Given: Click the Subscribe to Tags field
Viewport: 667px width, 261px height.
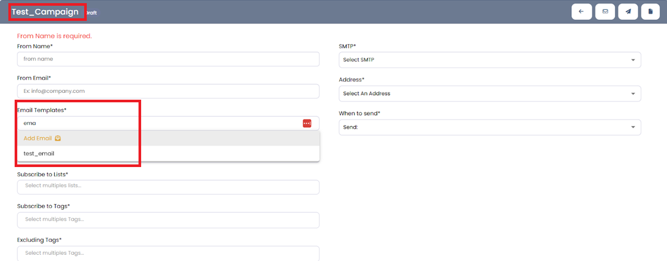Looking at the screenshot, I should [168, 220].
